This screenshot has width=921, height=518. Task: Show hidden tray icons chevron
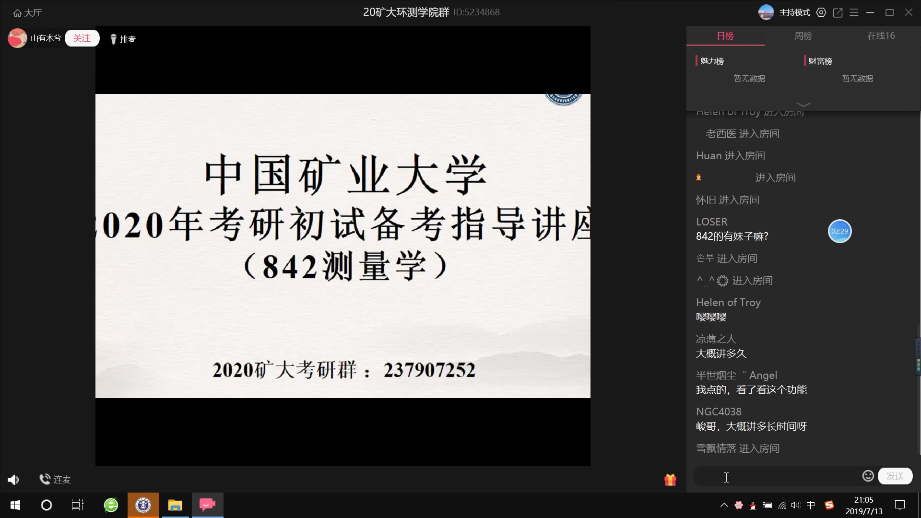click(x=724, y=505)
